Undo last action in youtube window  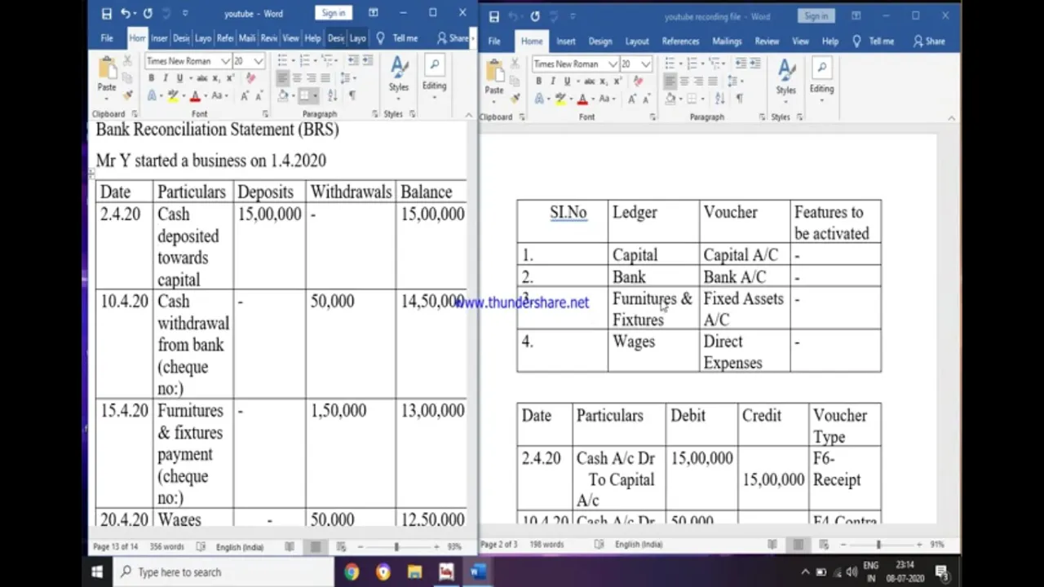click(x=126, y=13)
